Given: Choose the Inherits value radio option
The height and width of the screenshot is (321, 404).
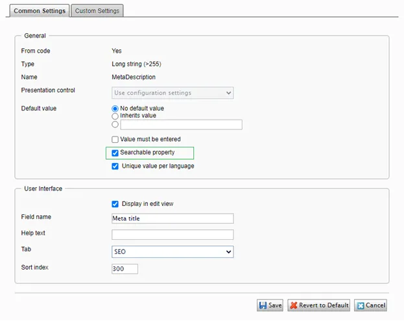Looking at the screenshot, I should (x=115, y=116).
